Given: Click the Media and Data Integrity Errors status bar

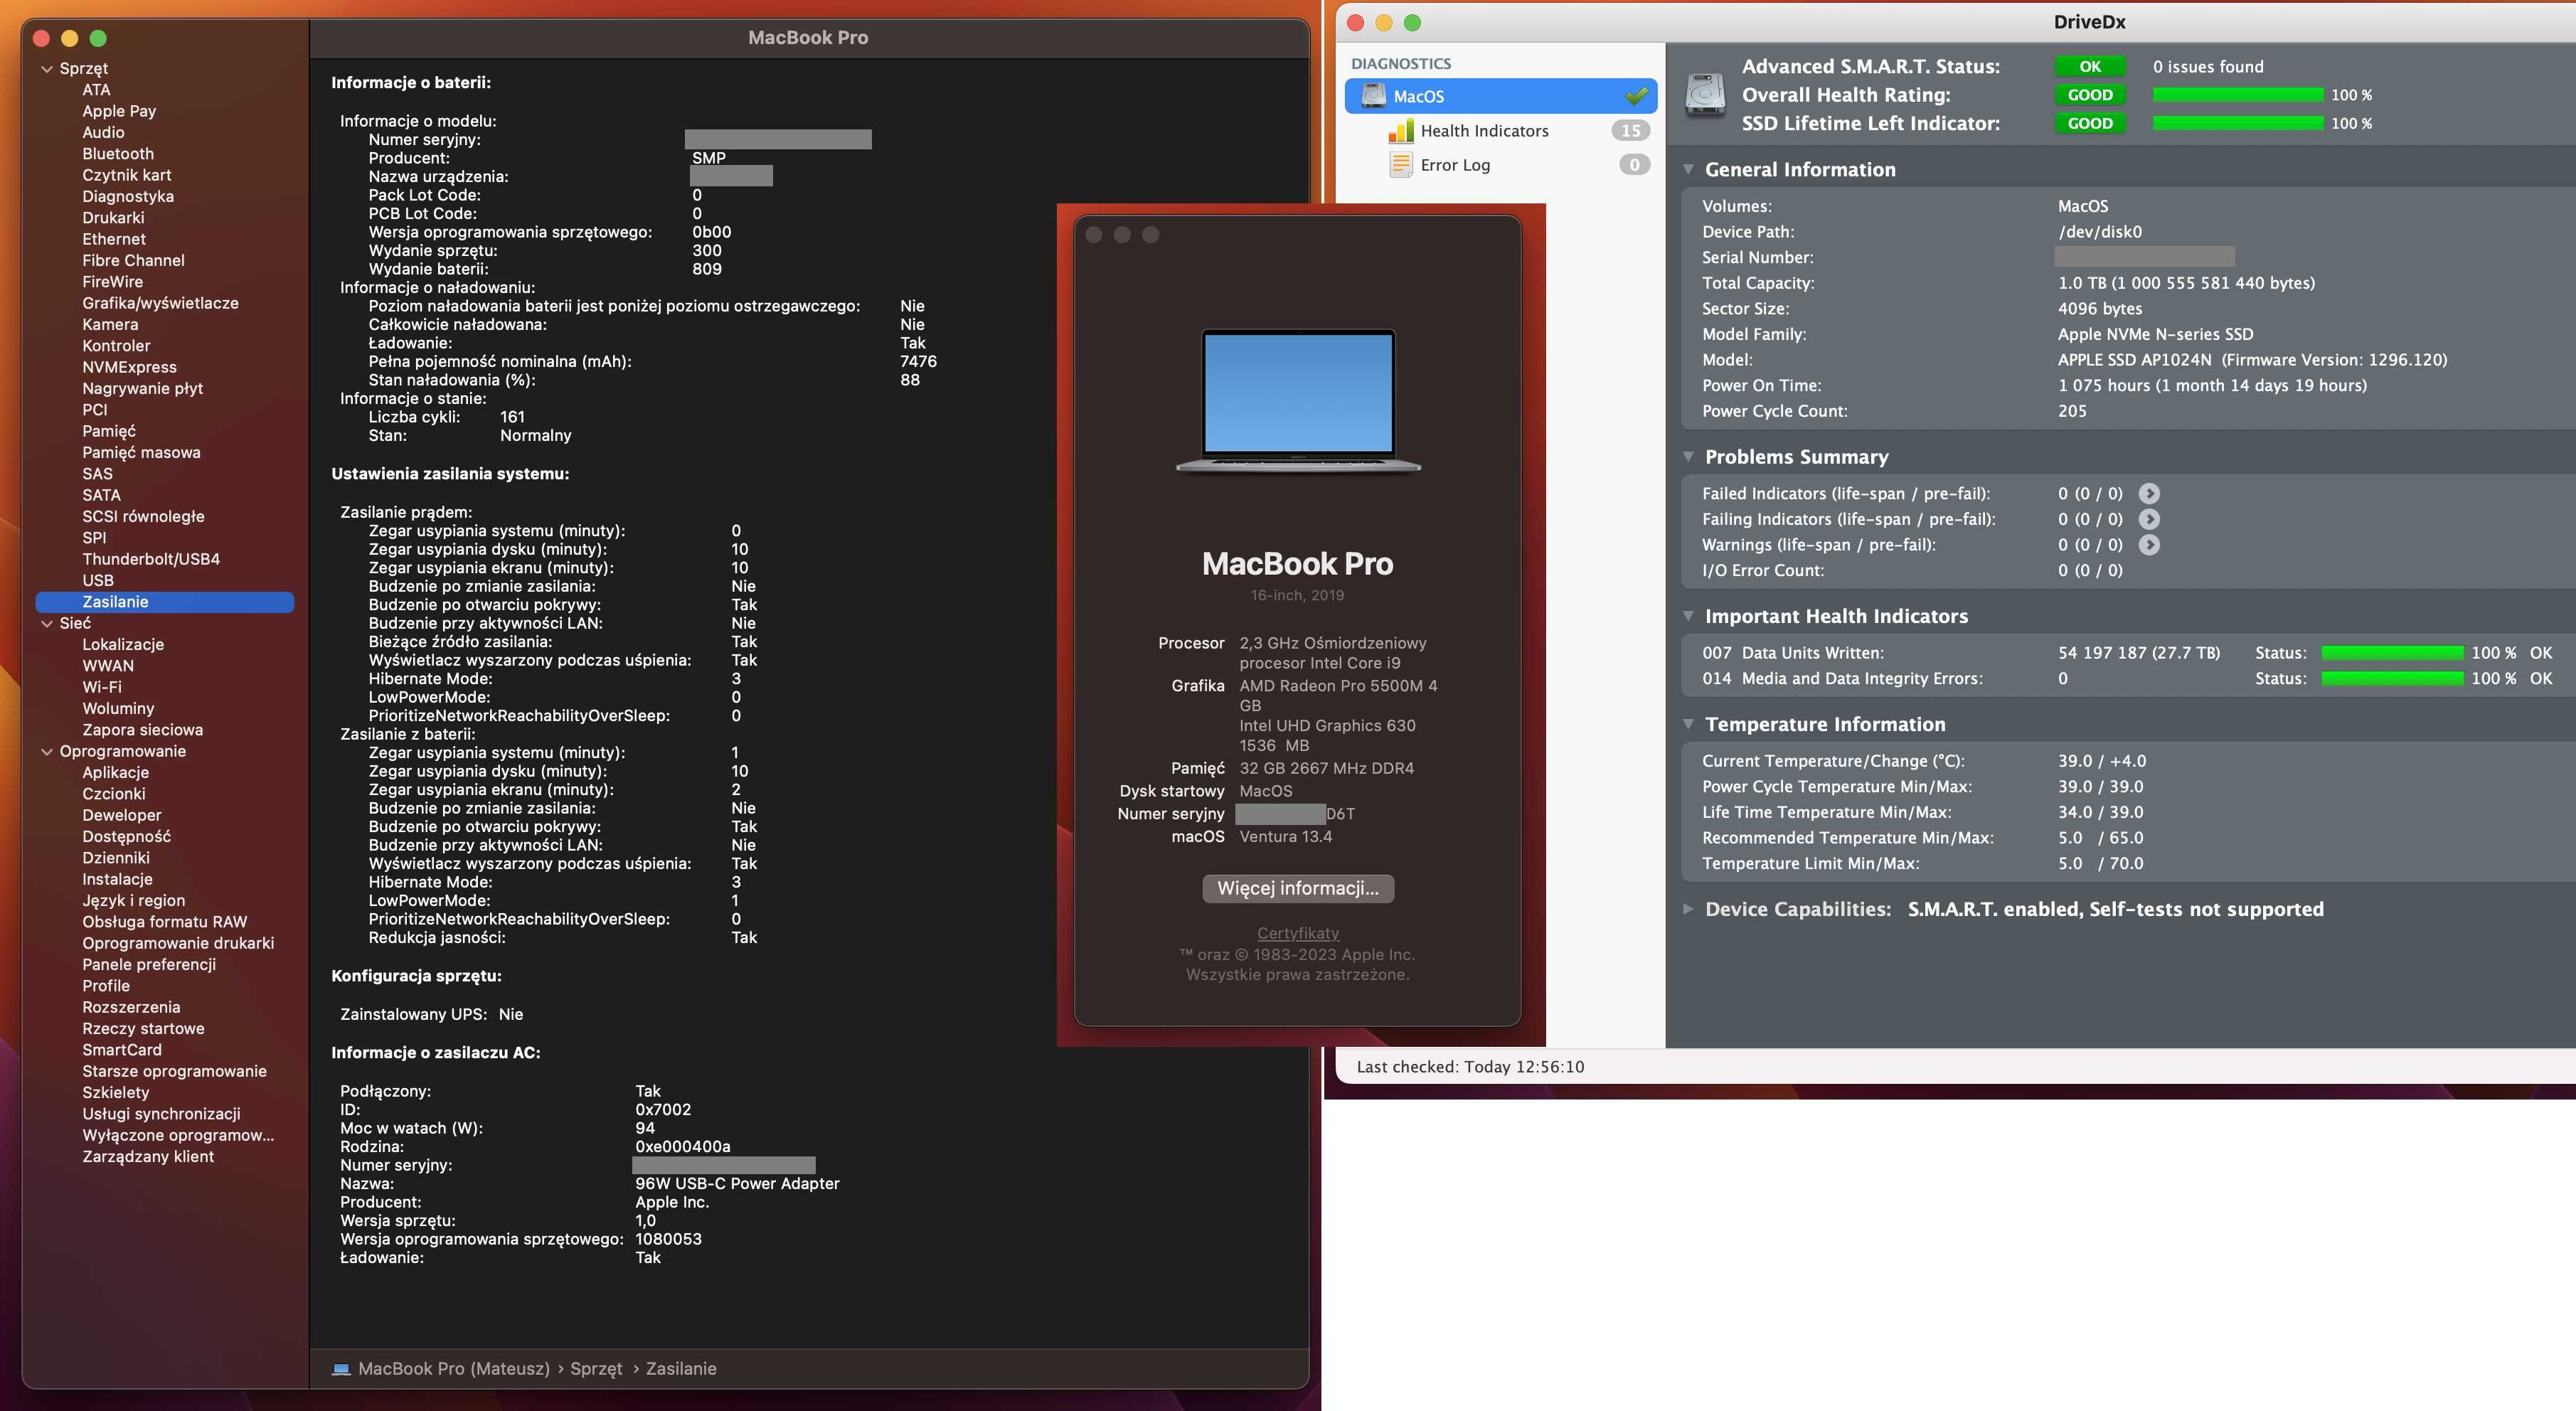Looking at the screenshot, I should pos(2392,679).
